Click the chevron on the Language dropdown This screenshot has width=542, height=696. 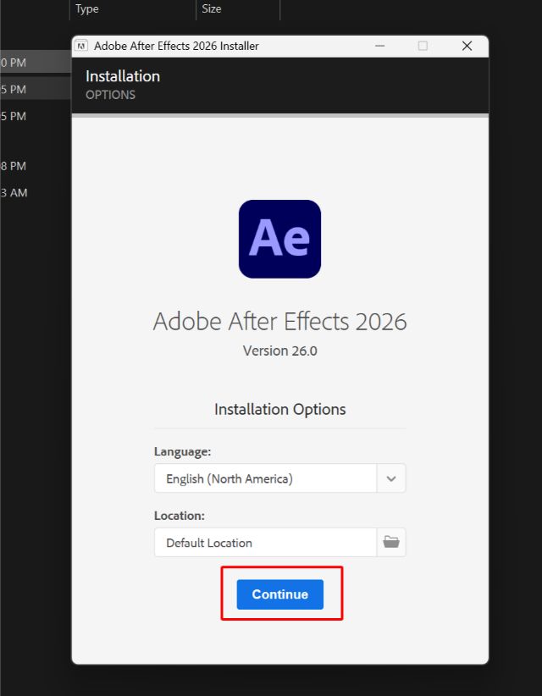click(x=390, y=478)
